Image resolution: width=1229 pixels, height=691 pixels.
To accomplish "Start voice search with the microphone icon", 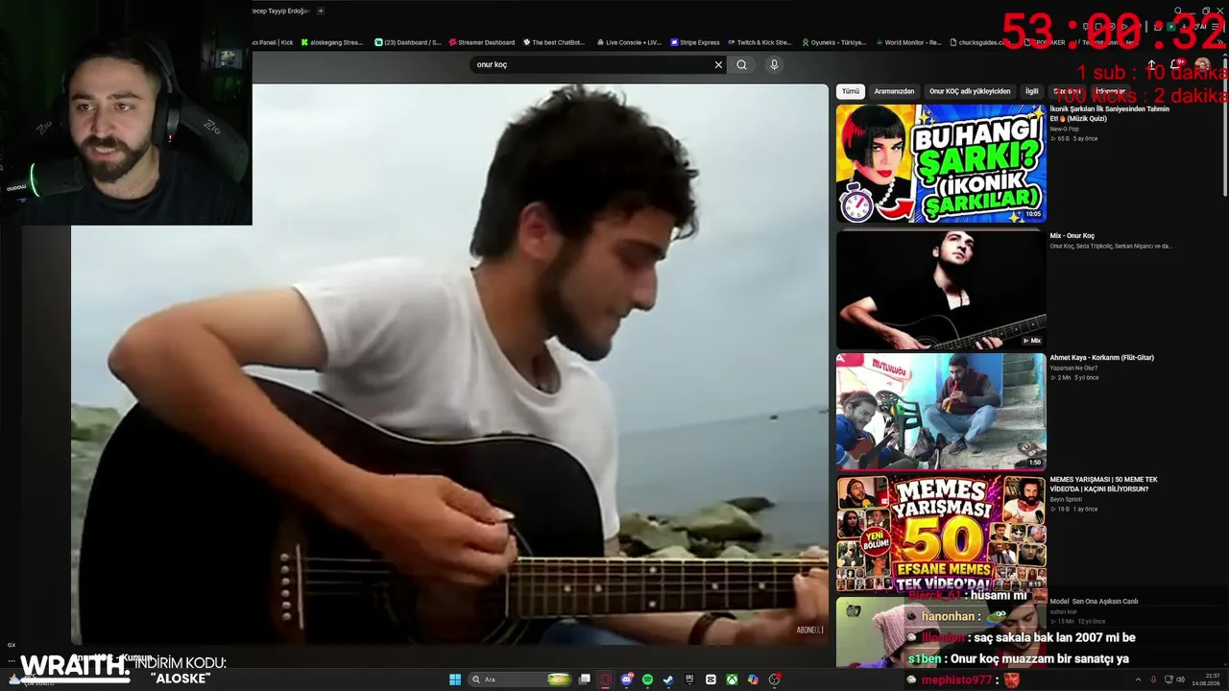I will tap(774, 64).
